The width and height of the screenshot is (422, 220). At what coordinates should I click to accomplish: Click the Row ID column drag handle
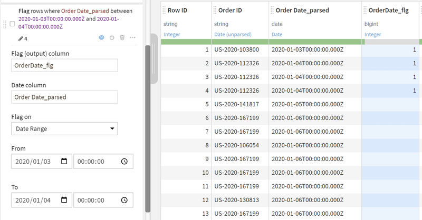point(164,10)
